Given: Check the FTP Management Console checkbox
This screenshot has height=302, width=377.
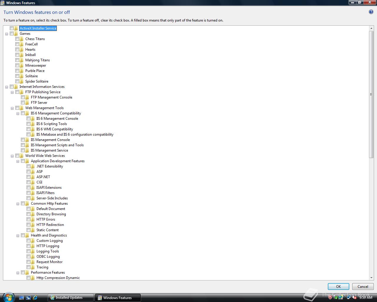Looking at the screenshot, I should click(x=23, y=97).
